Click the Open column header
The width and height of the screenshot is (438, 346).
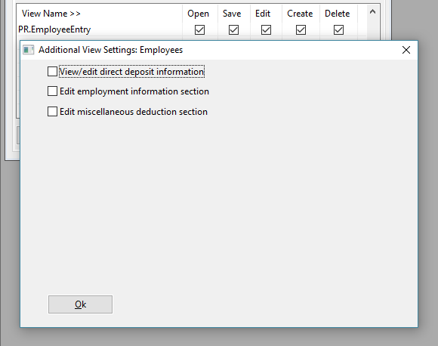[198, 14]
